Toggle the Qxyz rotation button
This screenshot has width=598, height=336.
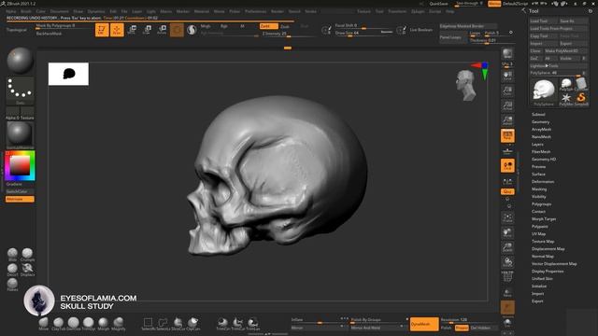[x=507, y=191]
